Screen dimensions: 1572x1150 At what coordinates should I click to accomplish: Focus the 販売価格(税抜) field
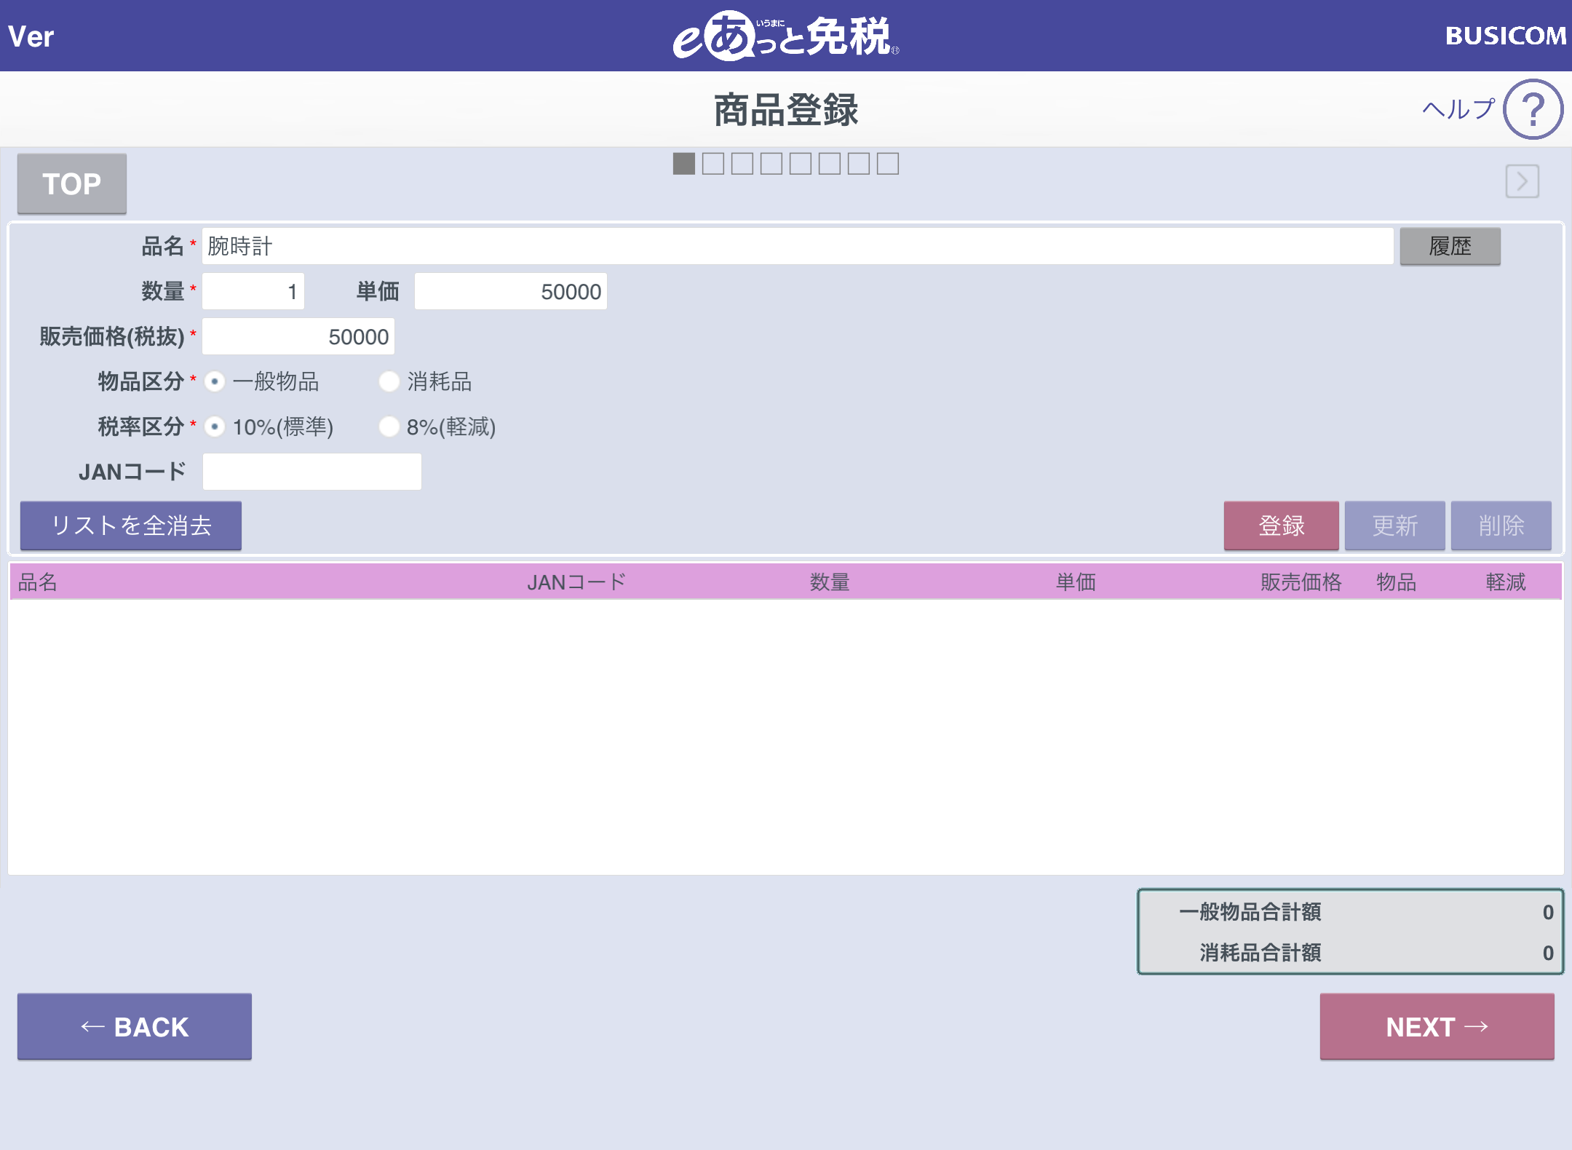pos(298,336)
